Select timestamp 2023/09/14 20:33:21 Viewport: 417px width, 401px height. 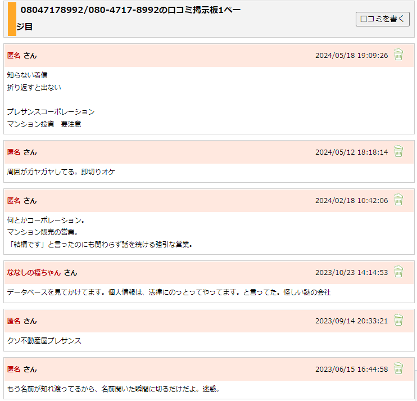click(x=352, y=321)
